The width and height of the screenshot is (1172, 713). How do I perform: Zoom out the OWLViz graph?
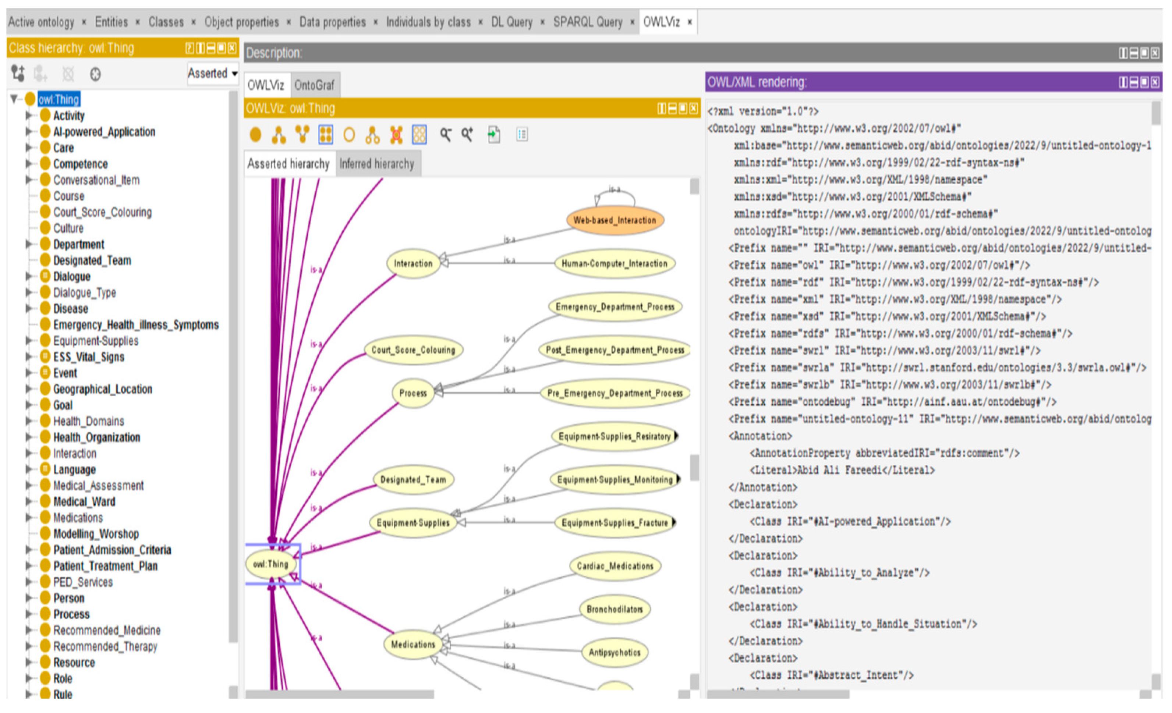pyautogui.click(x=445, y=135)
